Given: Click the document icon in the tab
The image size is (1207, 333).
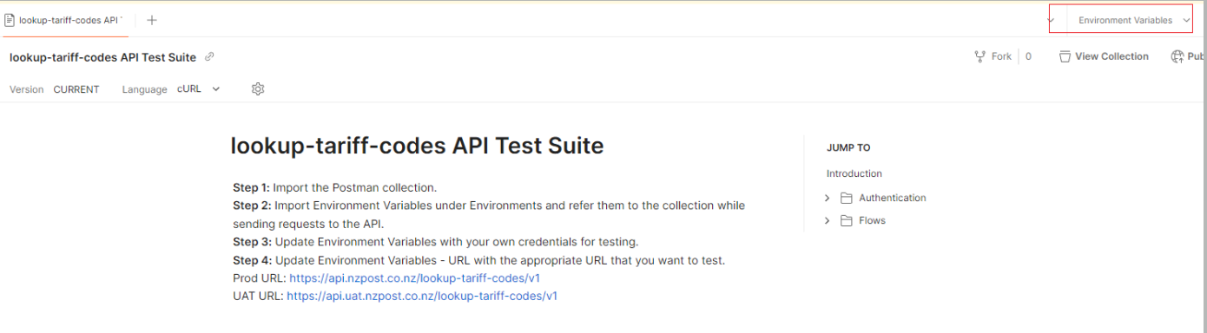Looking at the screenshot, I should 10,19.
